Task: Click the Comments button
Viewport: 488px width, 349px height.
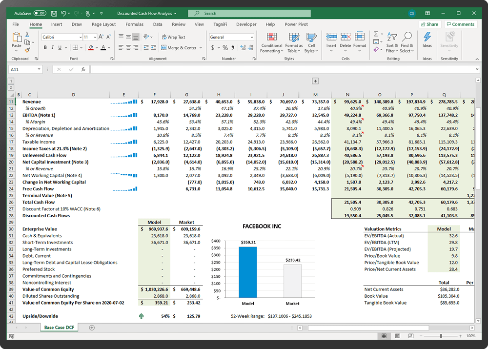Action: tap(460, 24)
